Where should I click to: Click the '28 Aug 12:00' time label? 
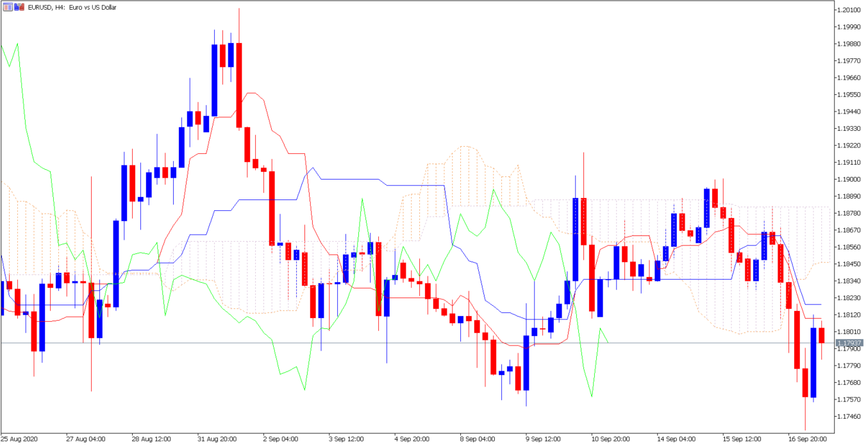151,439
